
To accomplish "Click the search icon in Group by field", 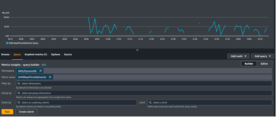I will pos(19,93).
